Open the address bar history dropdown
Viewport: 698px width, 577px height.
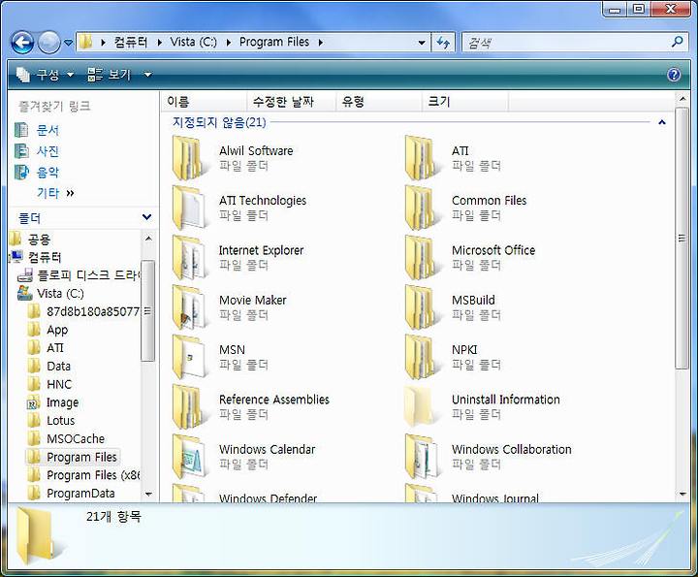[421, 43]
